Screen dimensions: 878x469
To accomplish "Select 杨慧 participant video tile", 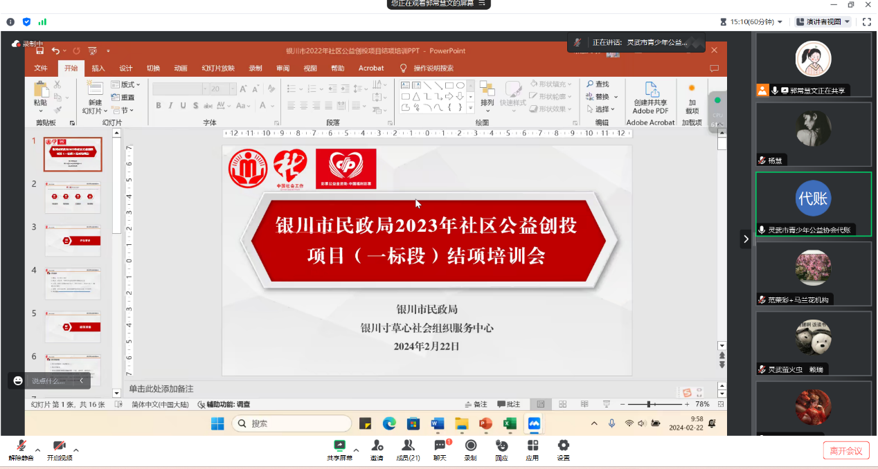I will [813, 134].
